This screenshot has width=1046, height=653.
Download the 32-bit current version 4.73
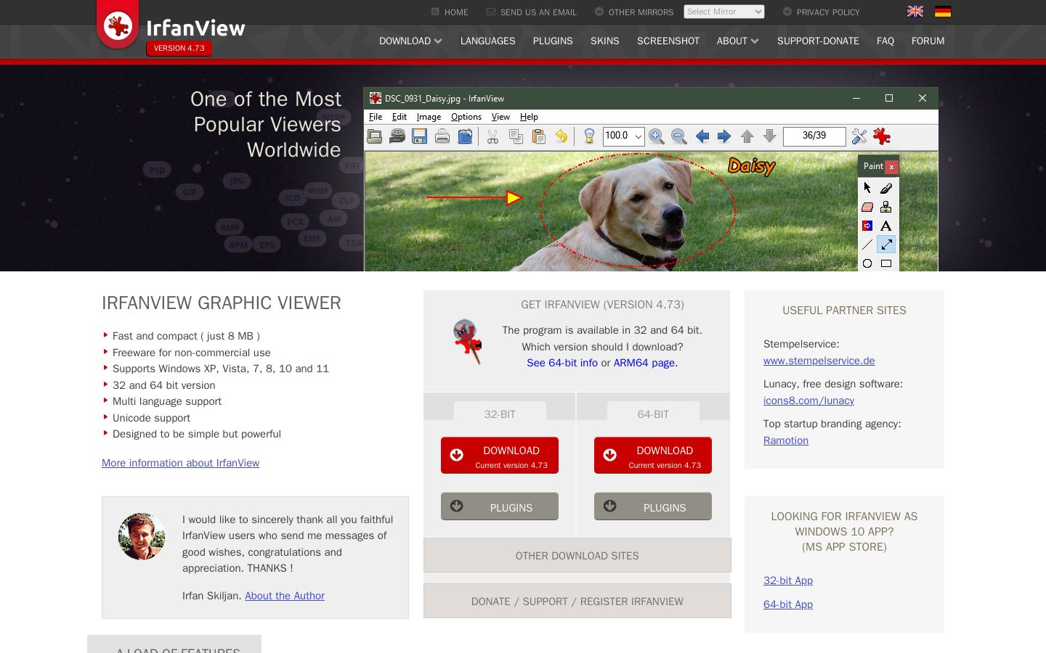[500, 456]
